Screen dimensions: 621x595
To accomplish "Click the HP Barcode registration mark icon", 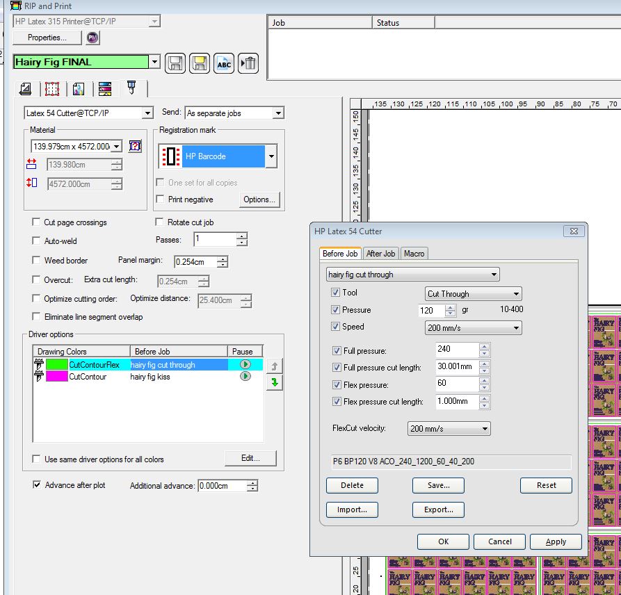I will point(171,156).
